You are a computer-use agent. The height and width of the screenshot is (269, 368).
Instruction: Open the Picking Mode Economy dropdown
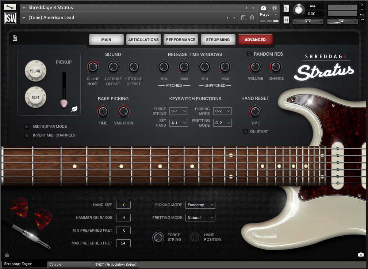pos(200,205)
